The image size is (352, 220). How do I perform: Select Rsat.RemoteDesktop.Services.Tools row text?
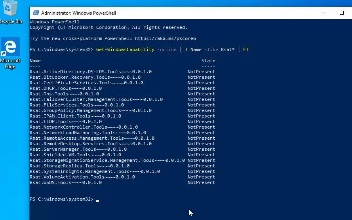(x=91, y=144)
